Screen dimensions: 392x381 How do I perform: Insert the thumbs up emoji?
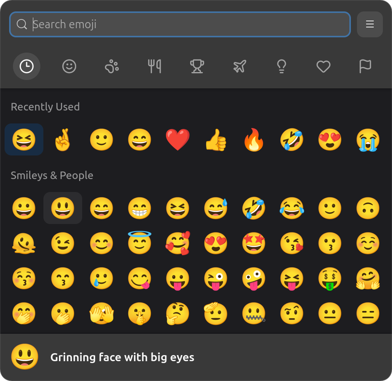tap(216, 139)
